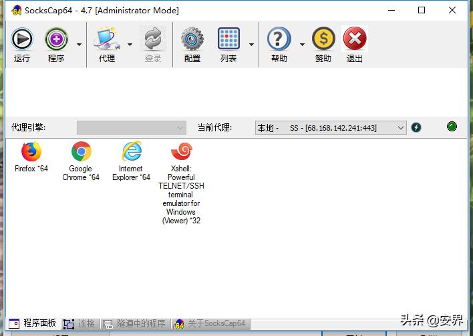Image resolution: width=473 pixels, height=336 pixels.
Task: Click the 退出 (Exit) red X icon
Action: (355, 39)
